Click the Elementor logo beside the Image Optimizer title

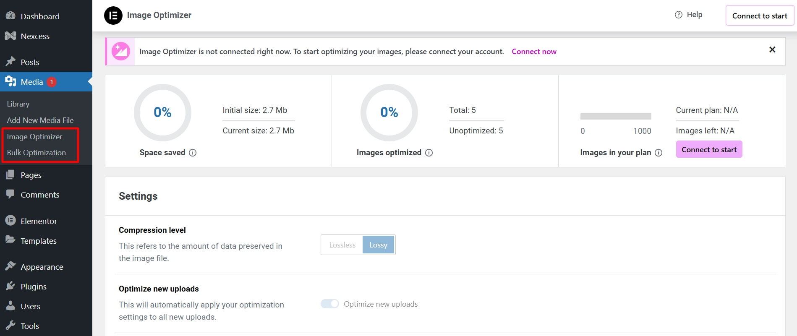pyautogui.click(x=113, y=16)
